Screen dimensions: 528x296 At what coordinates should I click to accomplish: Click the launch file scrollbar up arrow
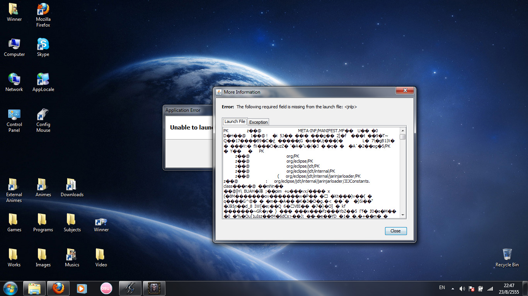tap(403, 130)
